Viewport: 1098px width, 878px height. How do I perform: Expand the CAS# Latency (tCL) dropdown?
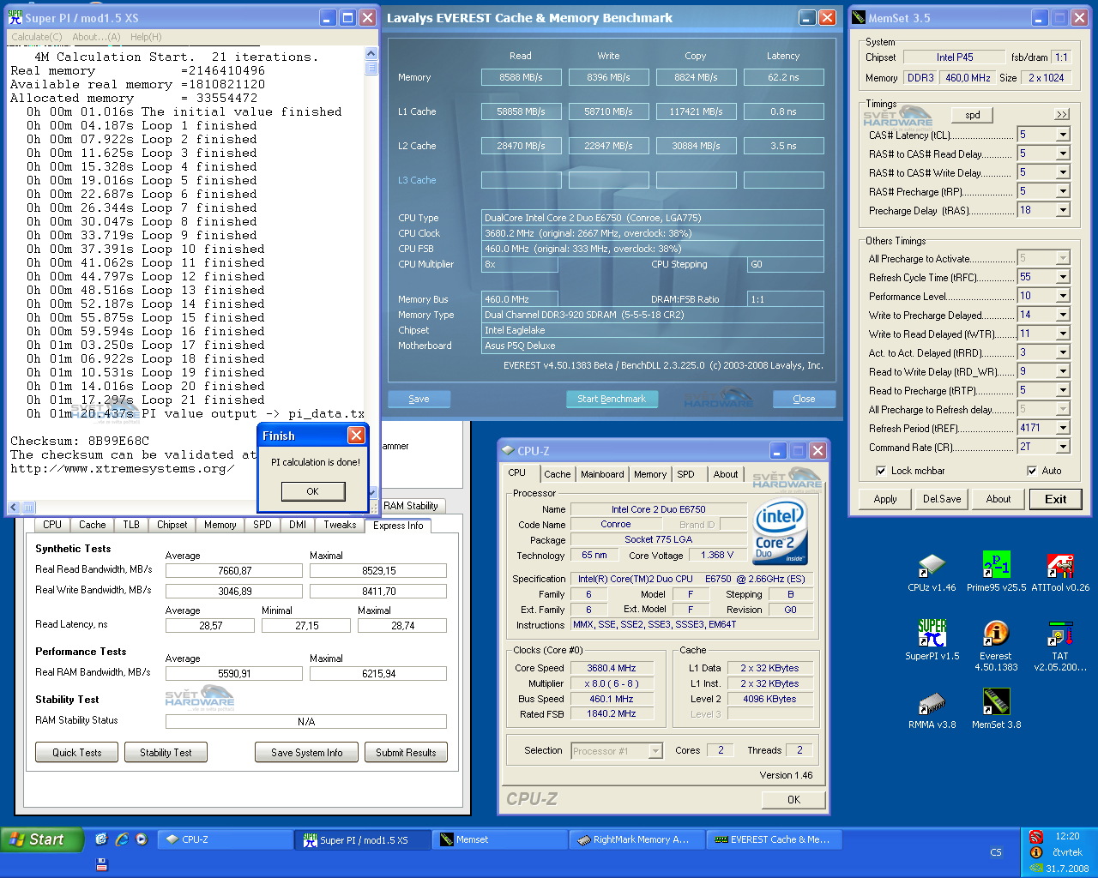coord(1063,135)
